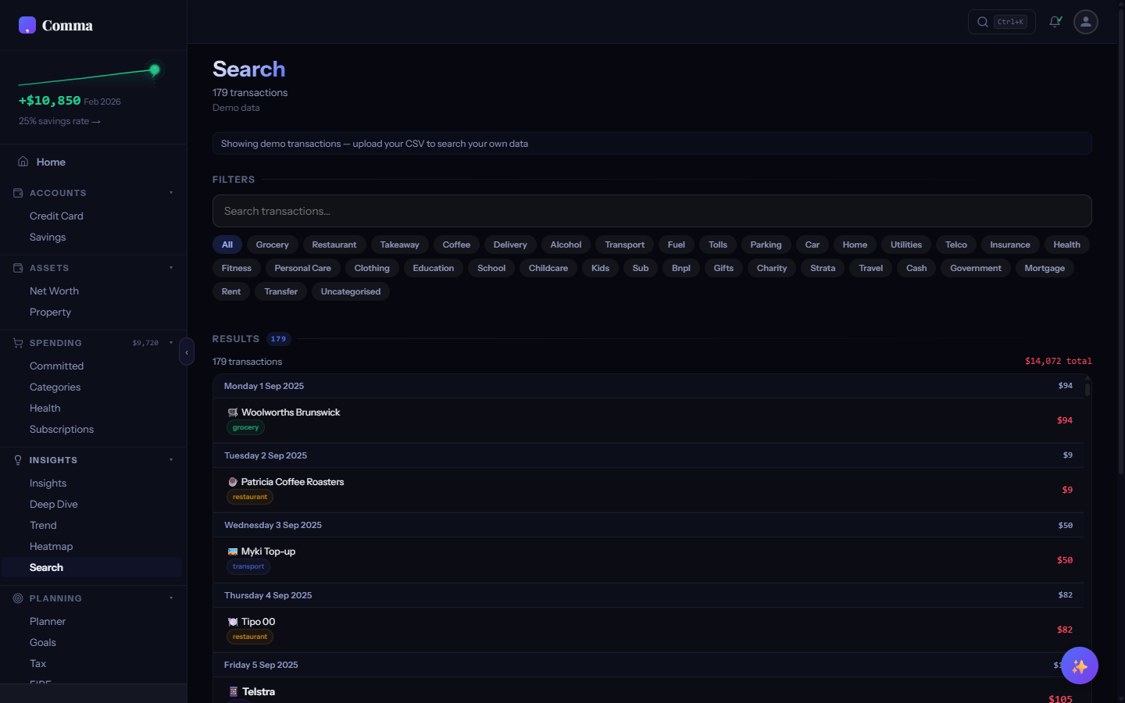Open the notifications bell
The height and width of the screenshot is (703, 1125).
click(x=1055, y=21)
